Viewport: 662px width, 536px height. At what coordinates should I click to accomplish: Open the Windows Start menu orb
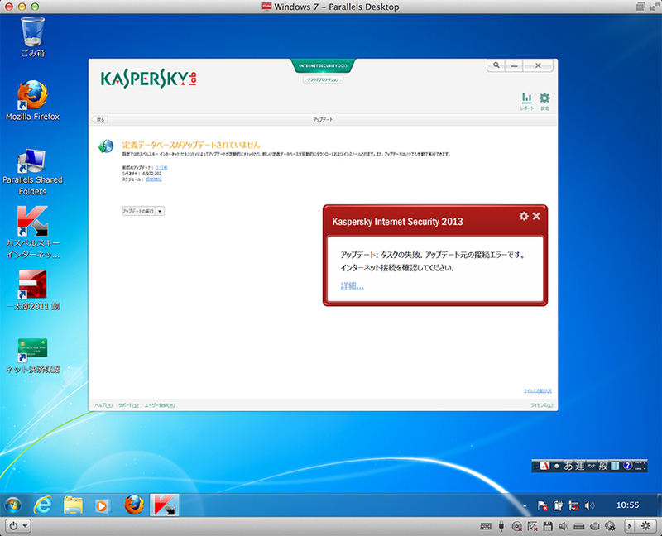point(13,505)
